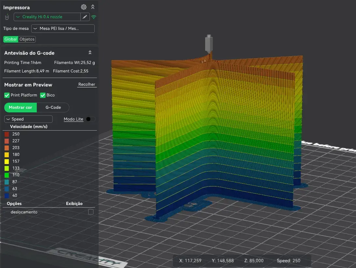Image resolution: width=356 pixels, height=268 pixels.
Task: Click the Tipo de mesa label
Action: point(16,28)
